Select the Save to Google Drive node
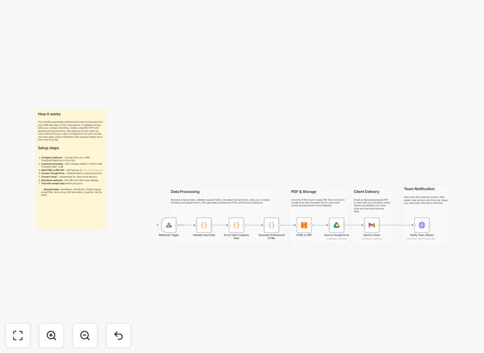 336,225
